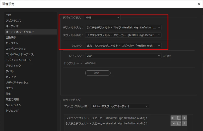Select the オーディオ category

point(31,26)
